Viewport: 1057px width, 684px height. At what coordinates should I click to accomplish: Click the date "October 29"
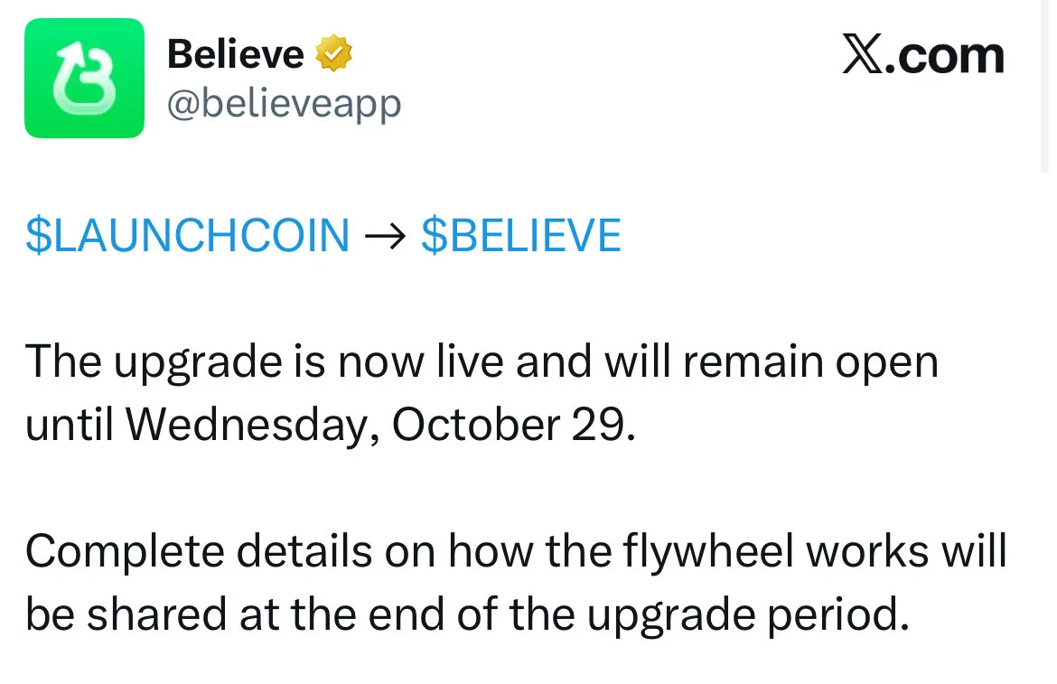509,425
